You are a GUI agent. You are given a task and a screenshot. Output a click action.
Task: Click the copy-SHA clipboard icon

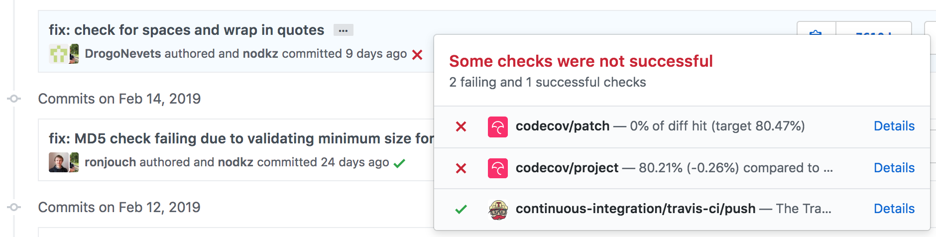click(x=816, y=33)
